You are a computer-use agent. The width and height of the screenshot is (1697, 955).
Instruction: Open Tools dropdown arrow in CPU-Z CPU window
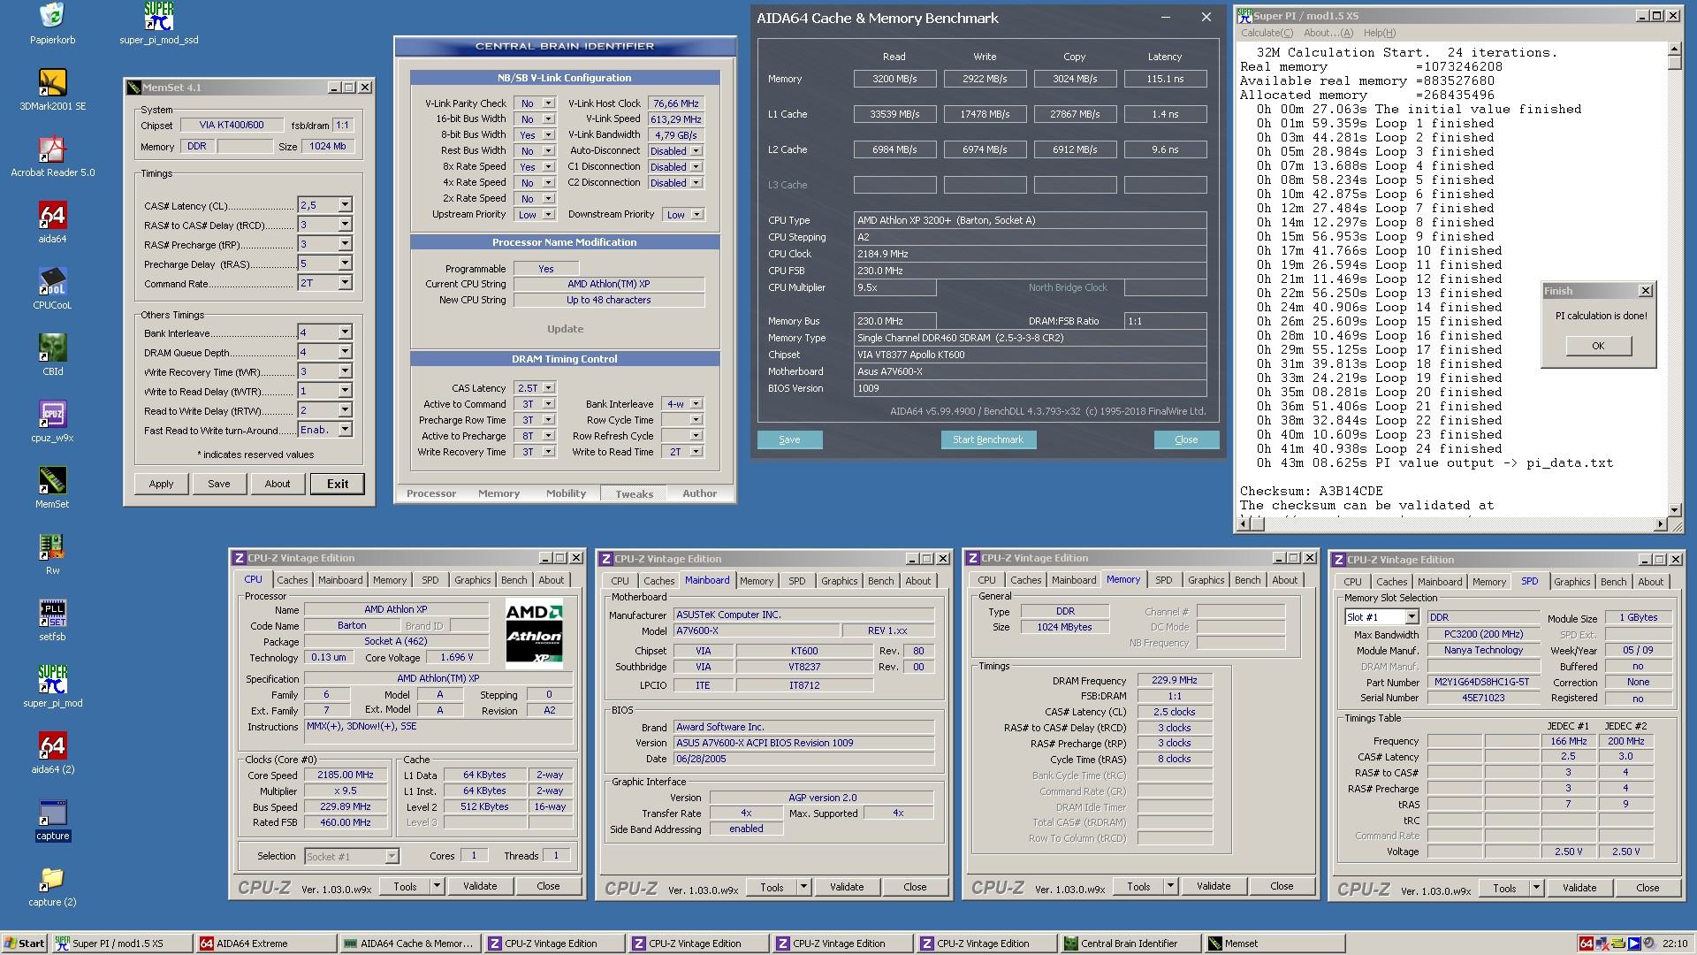point(437,886)
